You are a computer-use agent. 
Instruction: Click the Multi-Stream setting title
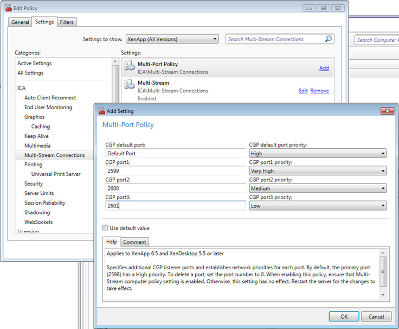(153, 83)
